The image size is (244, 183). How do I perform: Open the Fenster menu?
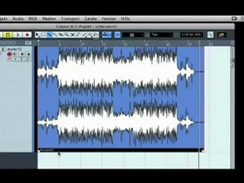[109, 19]
